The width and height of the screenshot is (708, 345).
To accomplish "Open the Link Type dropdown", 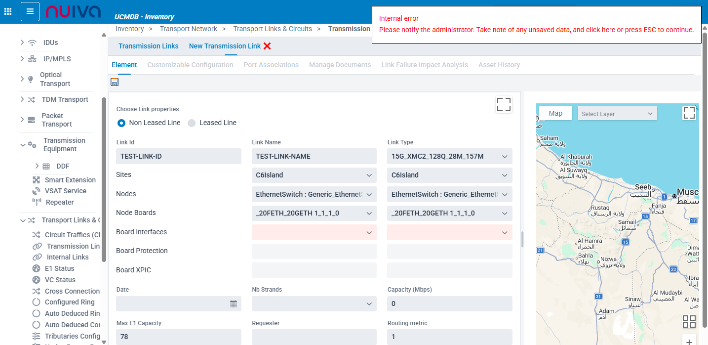I will [449, 157].
